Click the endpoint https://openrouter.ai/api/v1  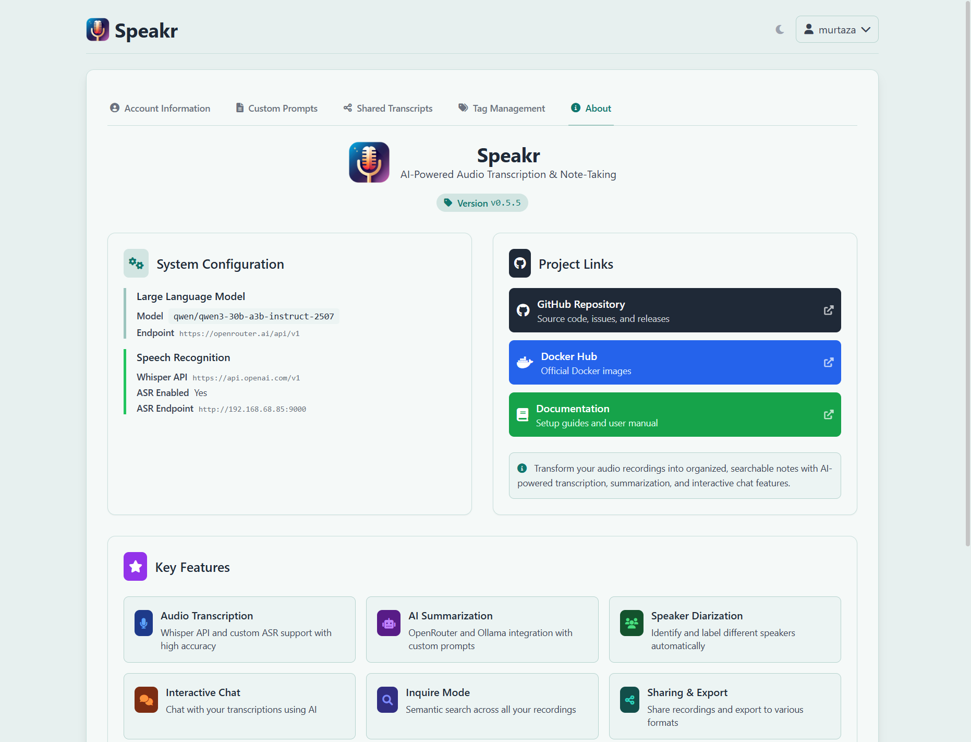[239, 333]
